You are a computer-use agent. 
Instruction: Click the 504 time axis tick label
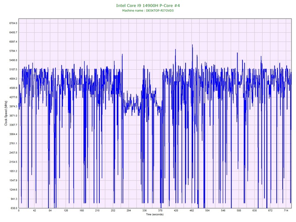207,211
